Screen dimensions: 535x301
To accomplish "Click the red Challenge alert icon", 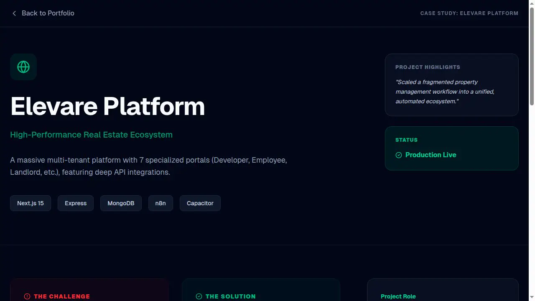I will [x=27, y=296].
